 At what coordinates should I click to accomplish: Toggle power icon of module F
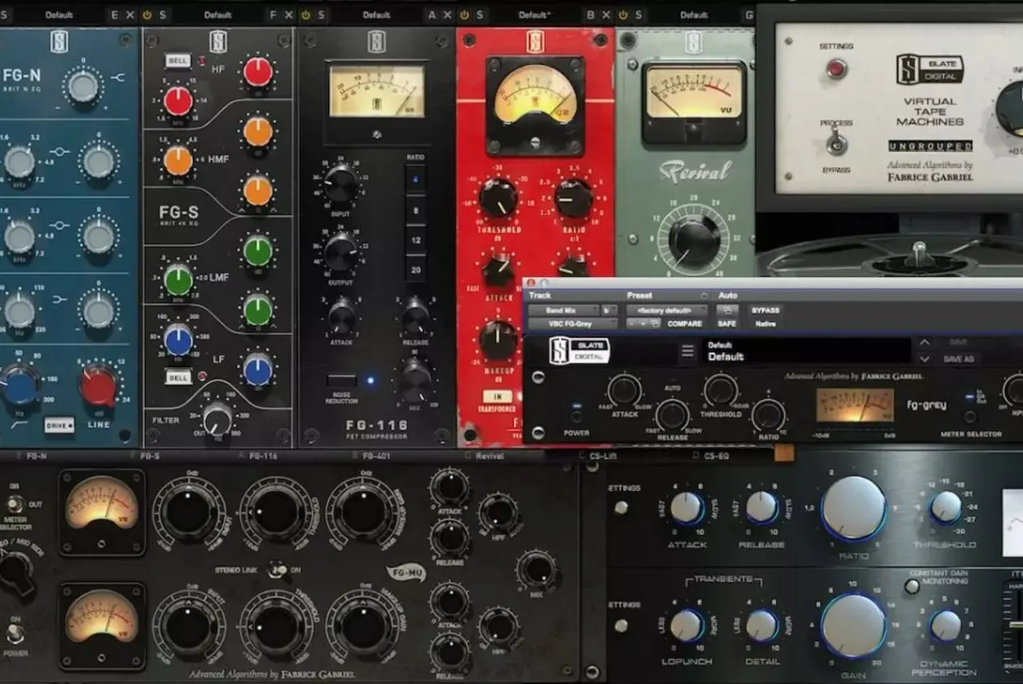pyautogui.click(x=305, y=15)
